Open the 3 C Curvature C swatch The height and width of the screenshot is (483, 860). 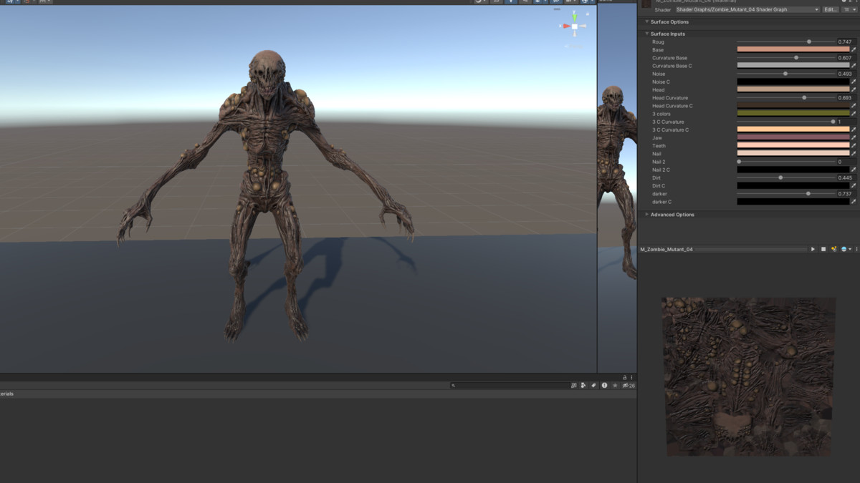pos(793,130)
